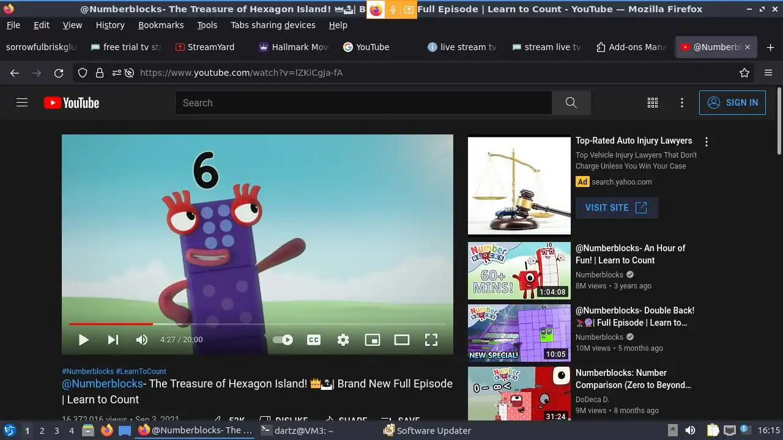This screenshot has height=440, width=783.
Task: Open the Numberblocks channel under Hour of Fun
Action: click(x=599, y=275)
